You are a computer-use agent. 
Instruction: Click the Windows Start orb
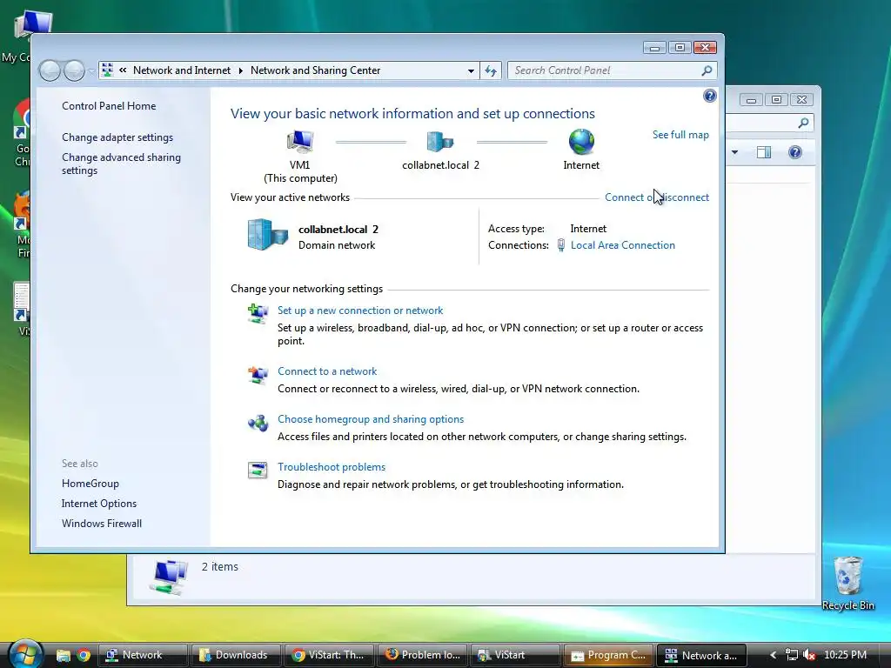tap(25, 654)
